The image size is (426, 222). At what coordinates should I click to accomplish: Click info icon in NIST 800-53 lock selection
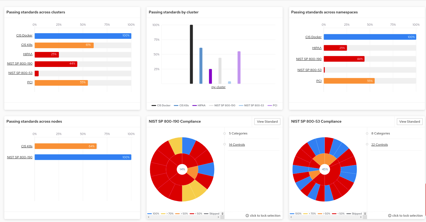pyautogui.click(x=390, y=216)
